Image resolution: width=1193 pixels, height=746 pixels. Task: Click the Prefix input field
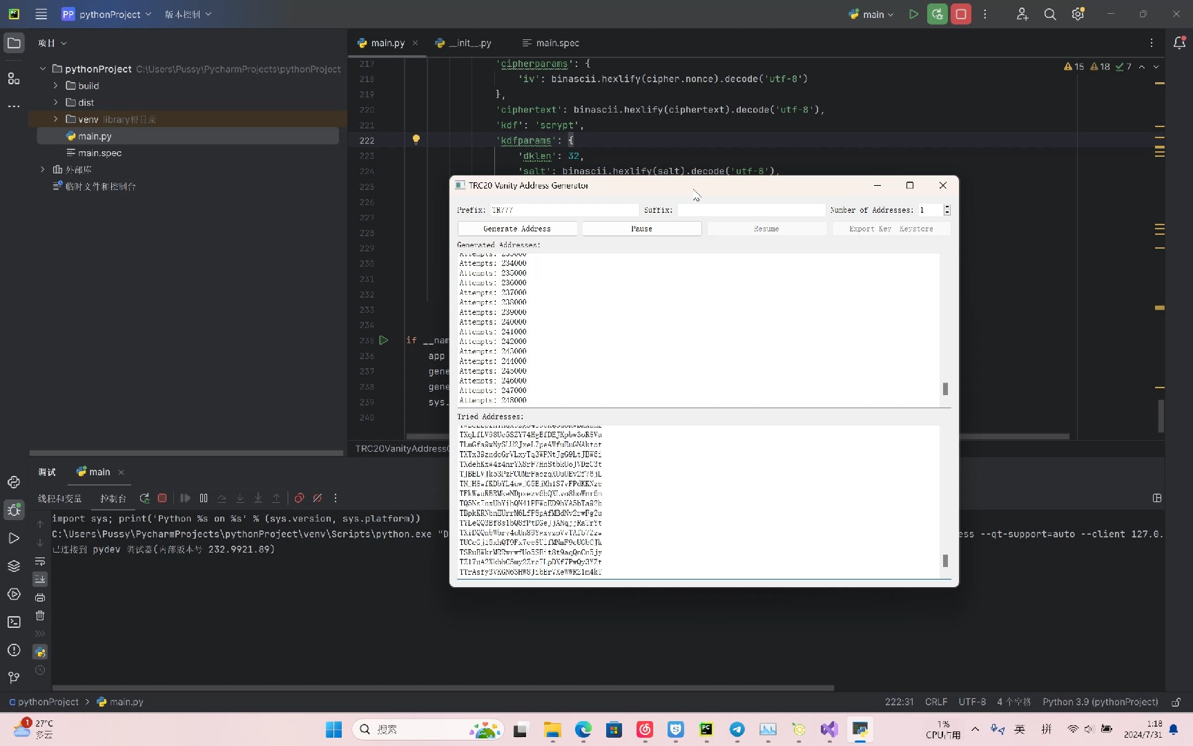tap(564, 210)
